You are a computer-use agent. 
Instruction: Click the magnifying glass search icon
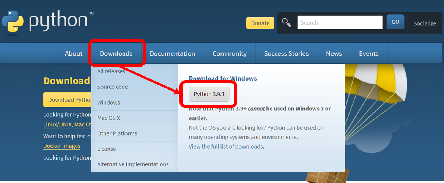pyautogui.click(x=287, y=23)
